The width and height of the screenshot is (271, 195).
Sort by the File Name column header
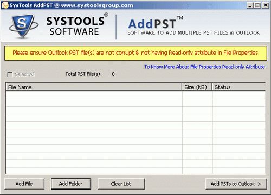tap(94, 87)
